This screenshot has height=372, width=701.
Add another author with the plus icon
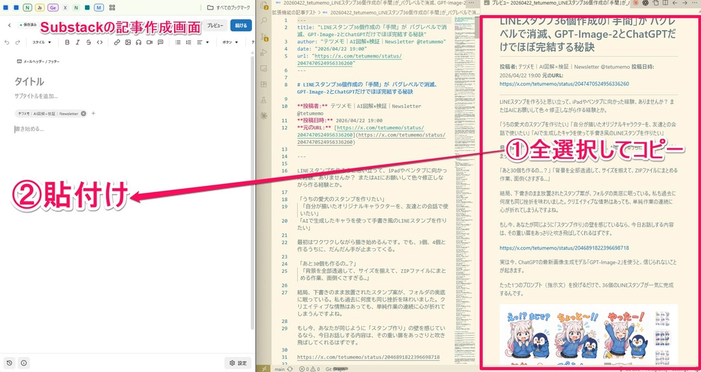pos(93,114)
